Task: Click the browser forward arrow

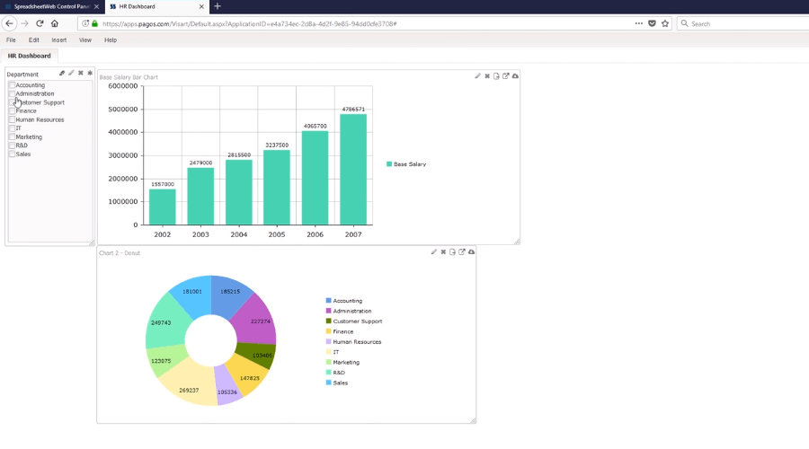Action: 24,23
